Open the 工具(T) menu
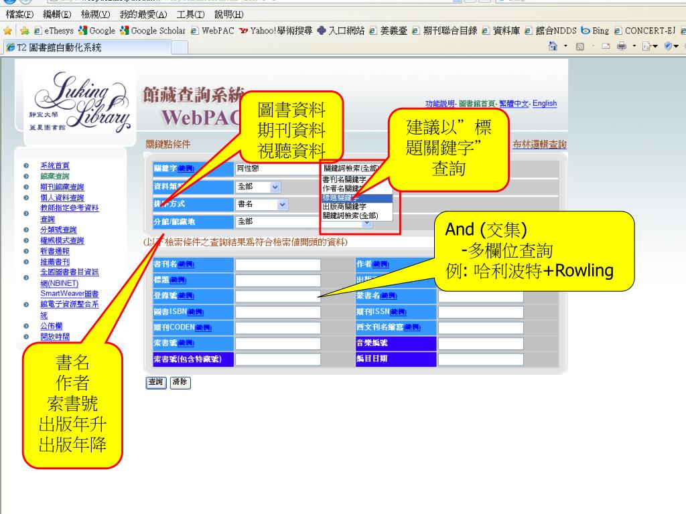The height and width of the screenshot is (514, 686). (190, 14)
